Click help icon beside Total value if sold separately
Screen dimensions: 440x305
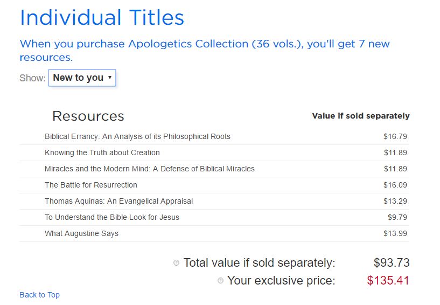tap(176, 263)
